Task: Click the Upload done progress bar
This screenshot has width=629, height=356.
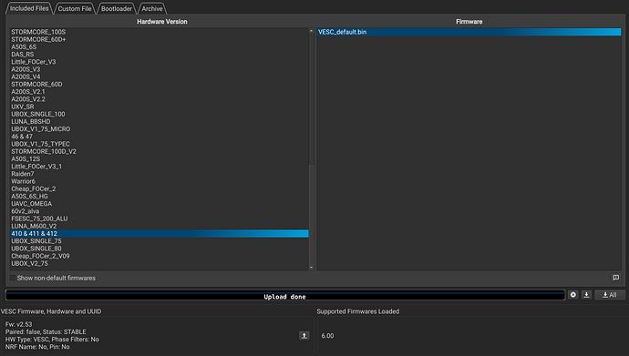Action: coord(285,295)
